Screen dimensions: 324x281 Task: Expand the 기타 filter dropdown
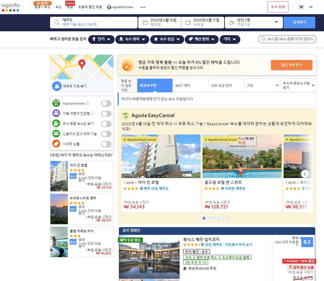230,39
